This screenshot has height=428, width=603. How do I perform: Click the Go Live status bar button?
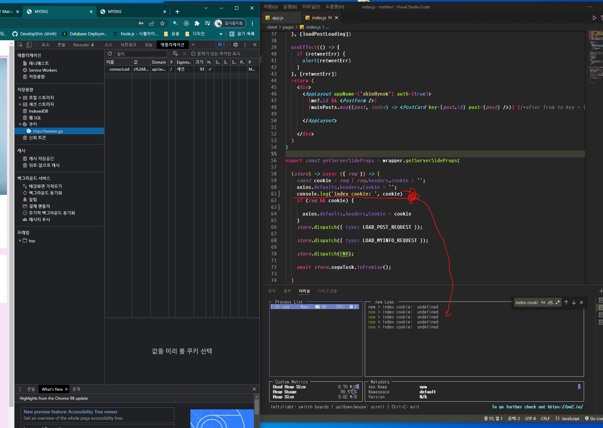(594, 419)
